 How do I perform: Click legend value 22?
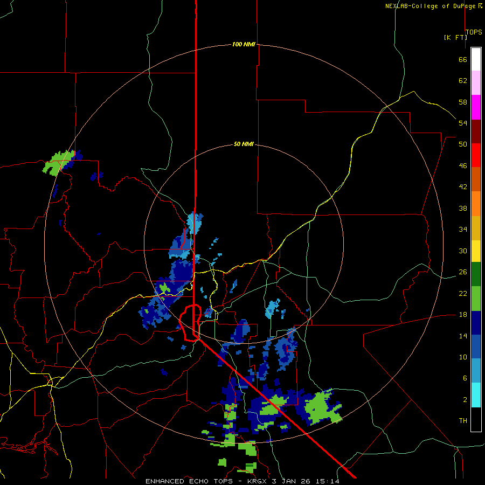463,293
